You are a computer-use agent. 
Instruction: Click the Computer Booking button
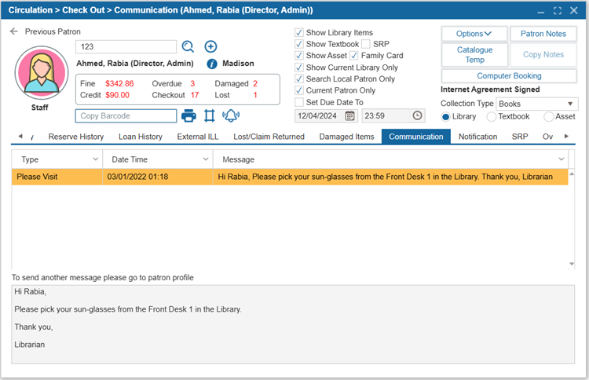click(509, 76)
